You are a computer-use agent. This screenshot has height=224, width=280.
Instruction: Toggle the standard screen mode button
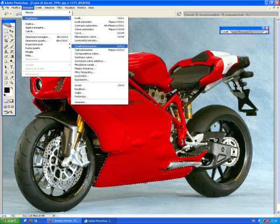tap(5, 107)
